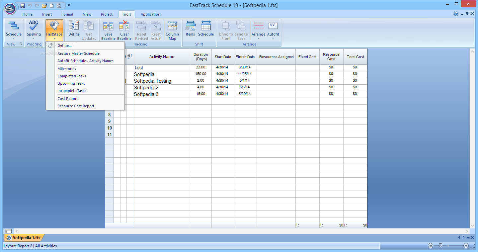Viewport: 478px width, 252px height.
Task: Click the Bring to Front icon
Action: [226, 30]
